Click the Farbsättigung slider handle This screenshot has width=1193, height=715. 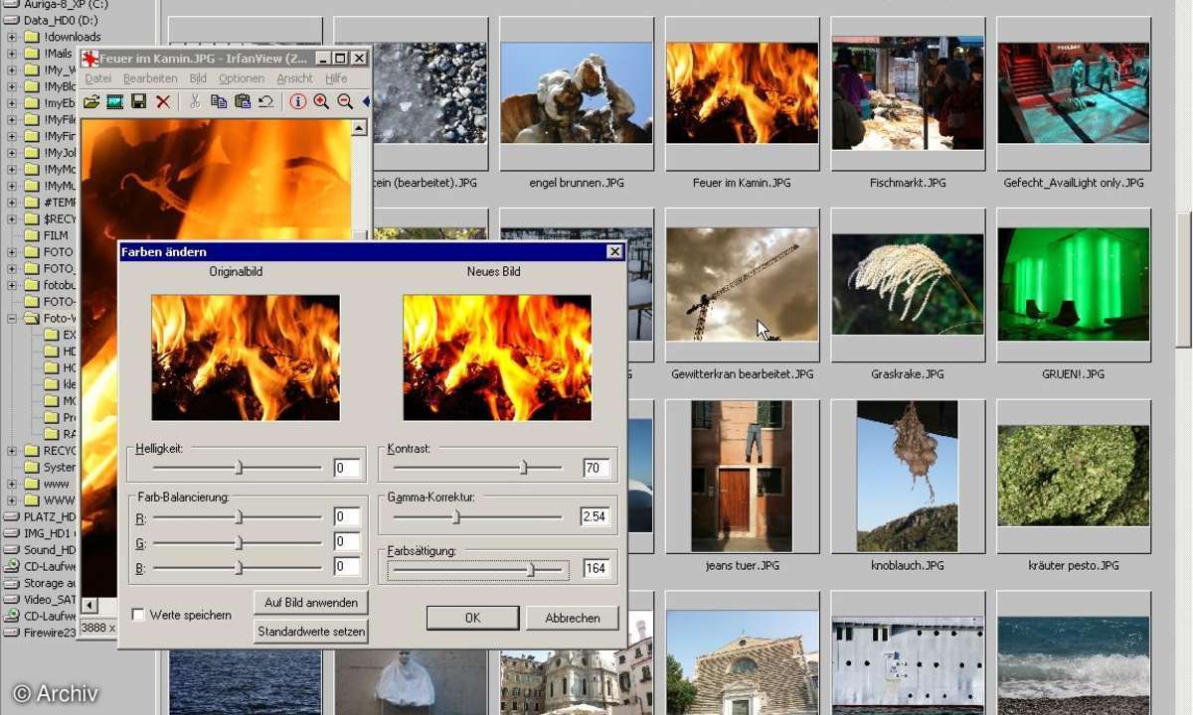pos(531,570)
